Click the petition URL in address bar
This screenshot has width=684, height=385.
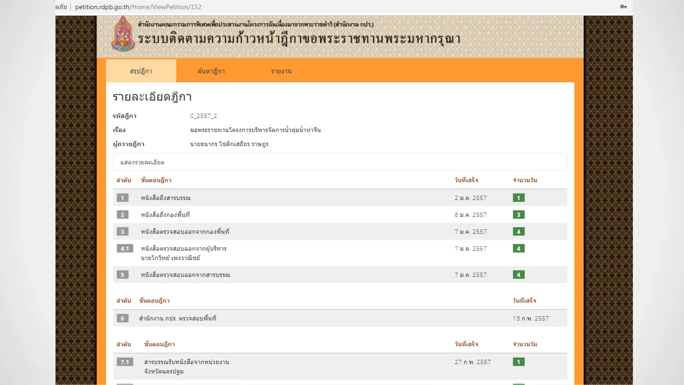click(x=138, y=7)
